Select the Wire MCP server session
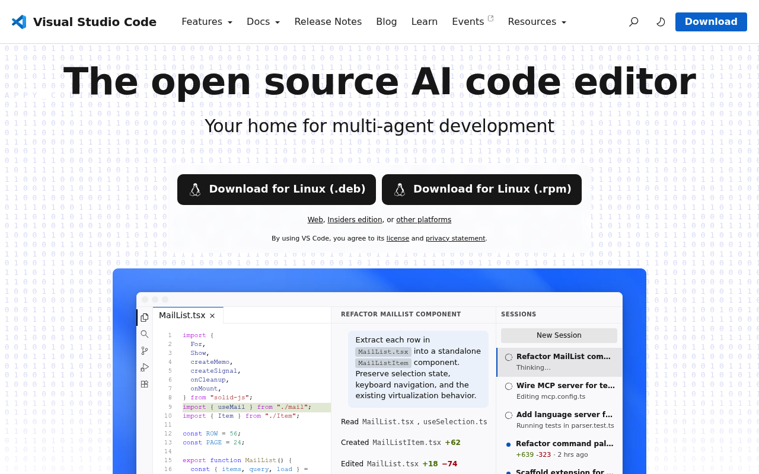Image resolution: width=759 pixels, height=474 pixels. 560,391
